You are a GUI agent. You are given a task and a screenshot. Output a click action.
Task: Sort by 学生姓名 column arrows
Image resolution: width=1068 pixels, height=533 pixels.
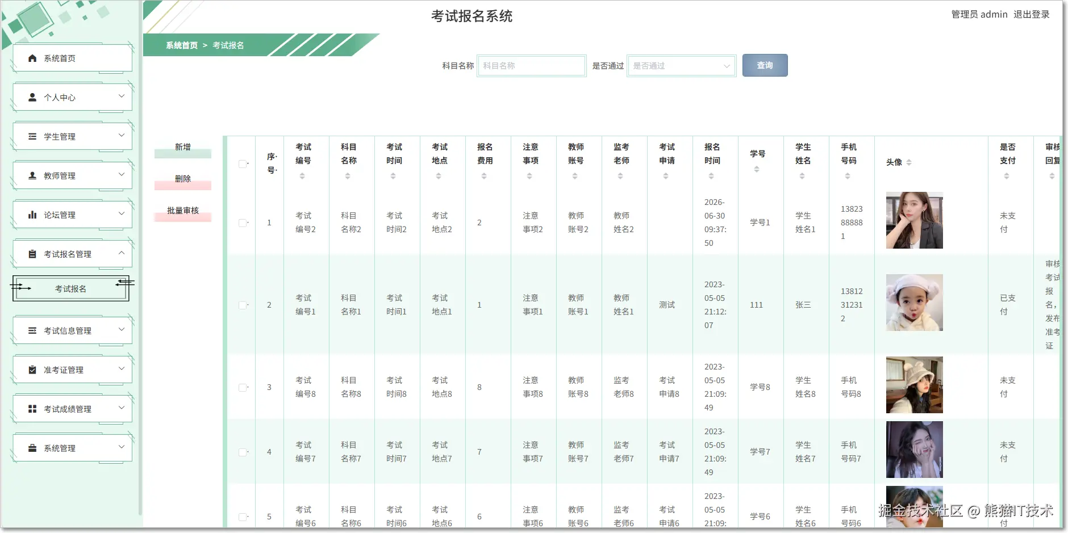click(802, 176)
